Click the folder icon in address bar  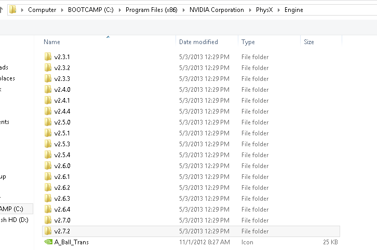coord(12,10)
